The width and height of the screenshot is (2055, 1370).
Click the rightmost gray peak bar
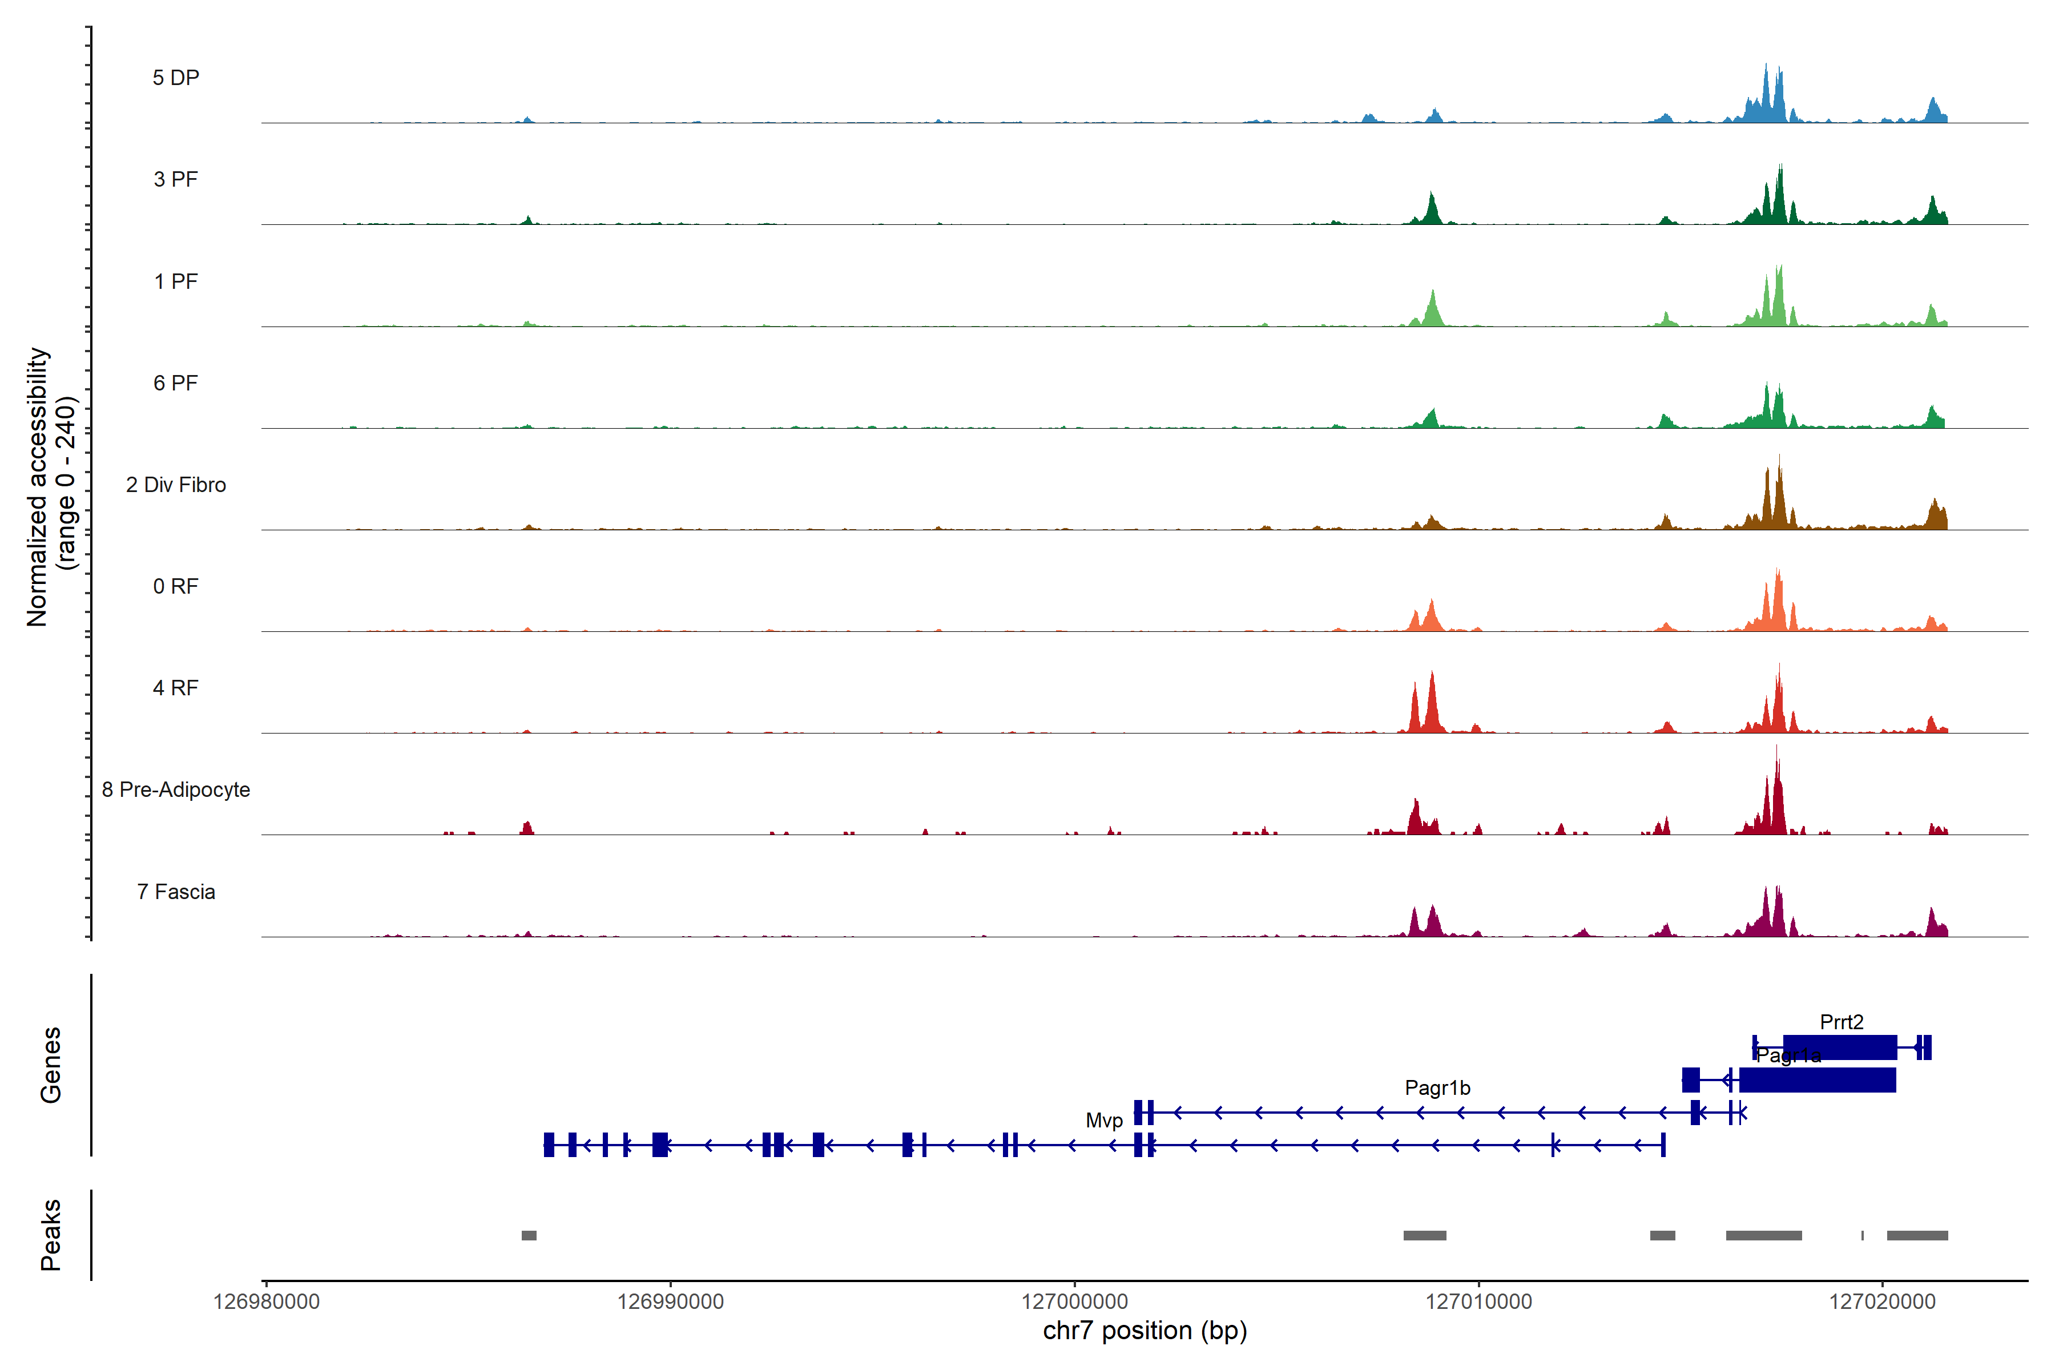pyautogui.click(x=1917, y=1235)
